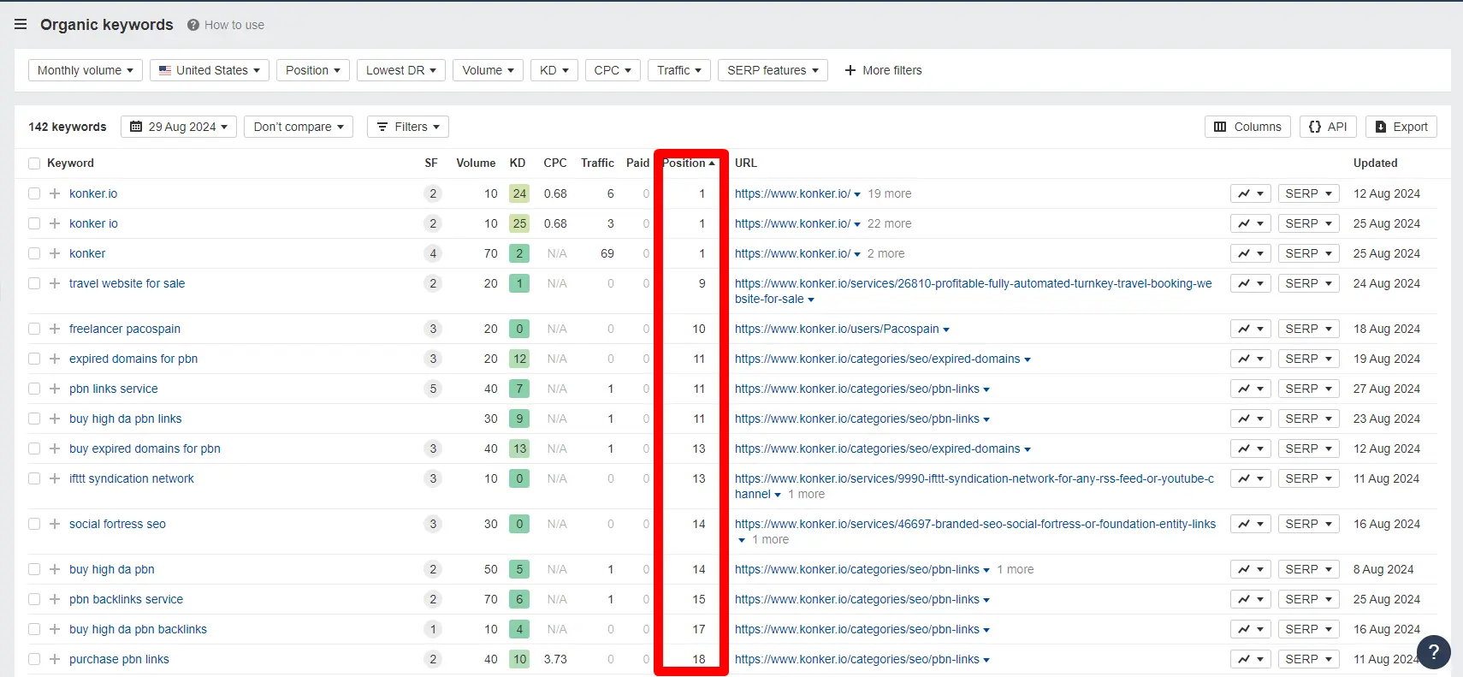Sort by the Traffic column header
This screenshot has height=677, width=1463.
click(x=597, y=163)
